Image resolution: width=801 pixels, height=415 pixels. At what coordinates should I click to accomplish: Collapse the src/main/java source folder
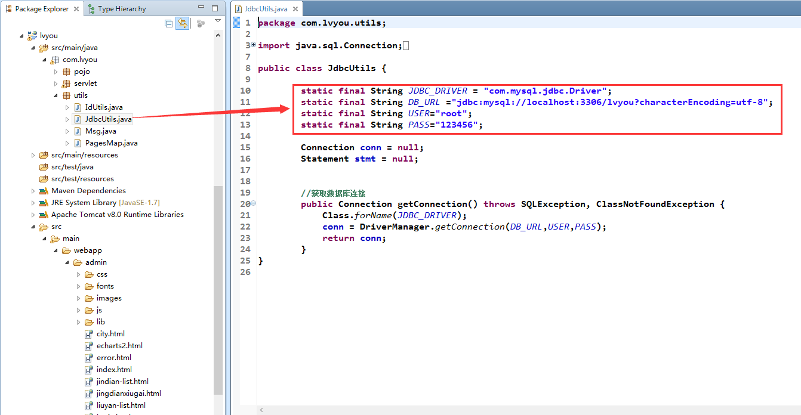33,48
